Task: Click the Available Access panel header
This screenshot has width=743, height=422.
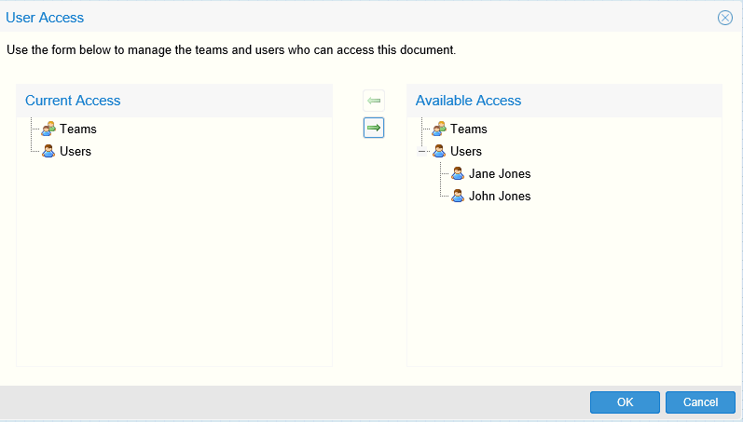Action: [468, 101]
